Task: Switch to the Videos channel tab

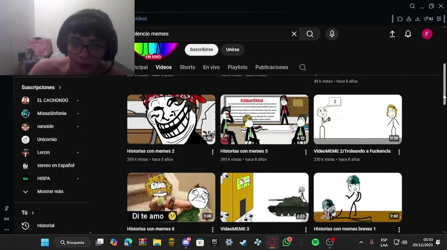Action: 164,67
